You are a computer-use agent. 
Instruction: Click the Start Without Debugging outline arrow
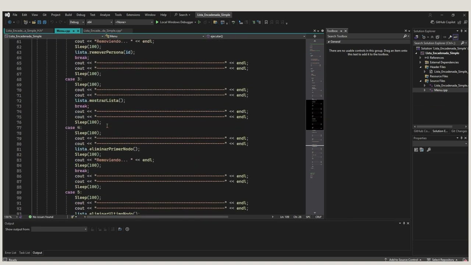(199, 22)
